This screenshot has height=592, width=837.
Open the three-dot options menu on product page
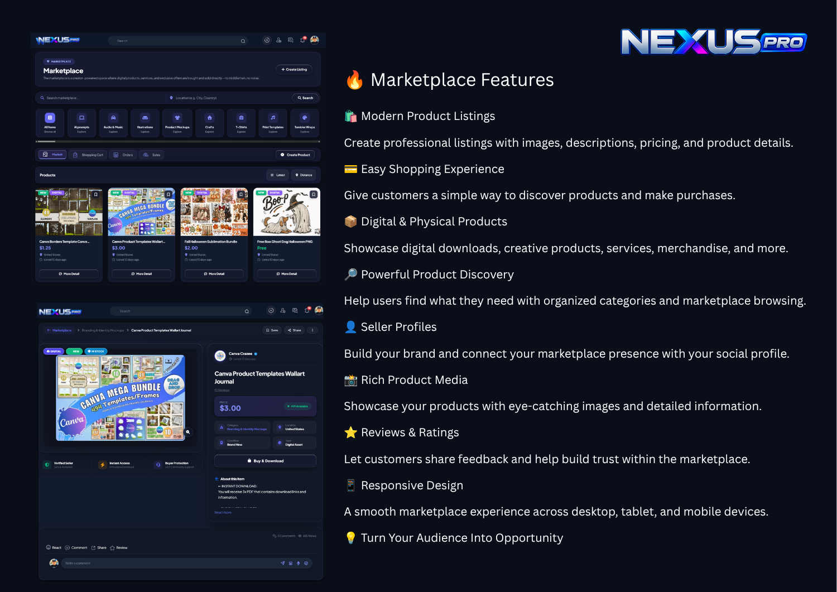tap(312, 330)
